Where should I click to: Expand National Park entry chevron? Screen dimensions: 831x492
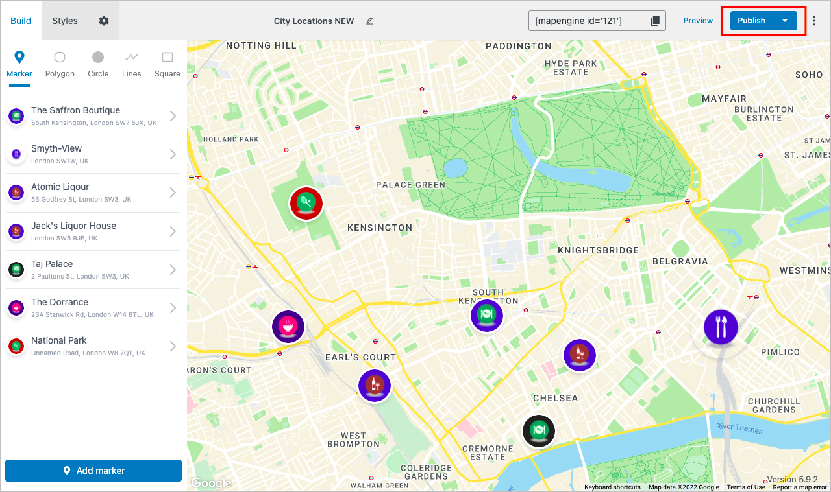point(173,346)
